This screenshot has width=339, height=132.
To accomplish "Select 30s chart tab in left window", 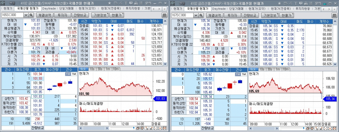I will pyautogui.click(x=100, y=69).
